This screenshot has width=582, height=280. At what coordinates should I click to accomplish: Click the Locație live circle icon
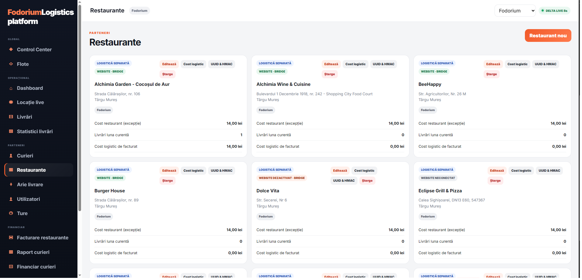pos(11,103)
